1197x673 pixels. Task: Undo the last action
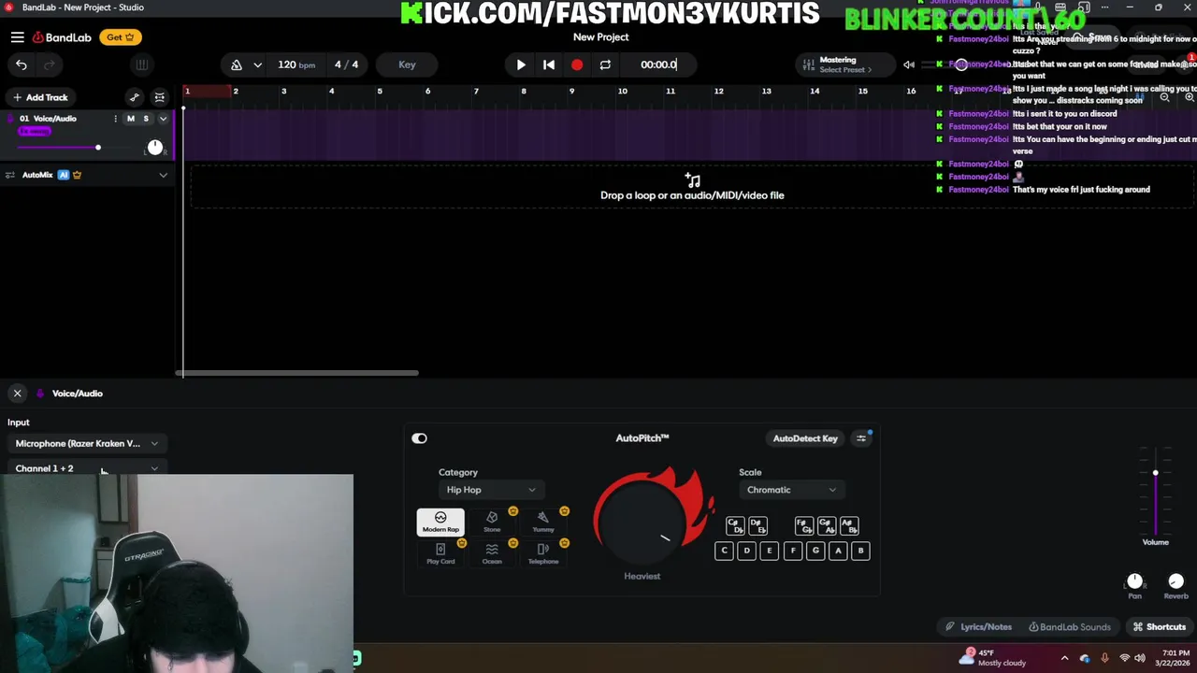pos(22,64)
